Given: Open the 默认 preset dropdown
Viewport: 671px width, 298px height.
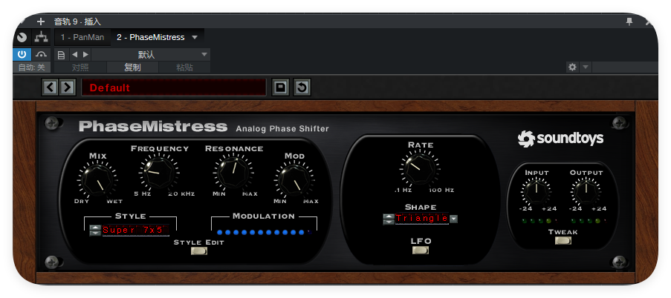Looking at the screenshot, I should coord(150,55).
